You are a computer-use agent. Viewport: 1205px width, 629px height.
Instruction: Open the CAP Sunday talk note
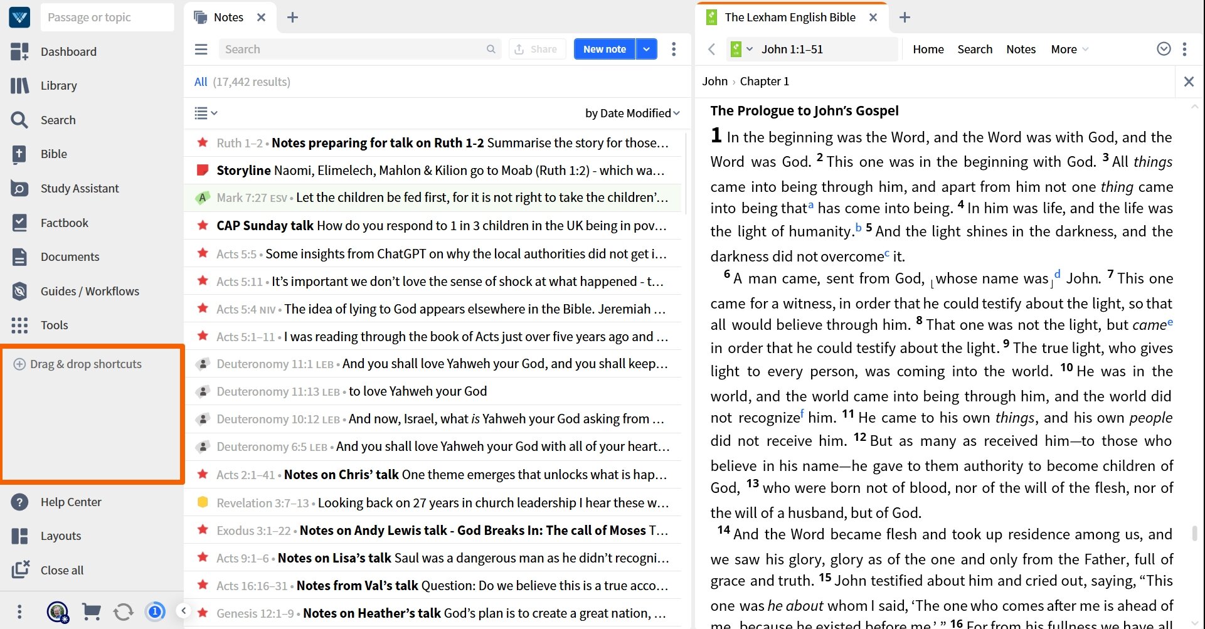[433, 226]
